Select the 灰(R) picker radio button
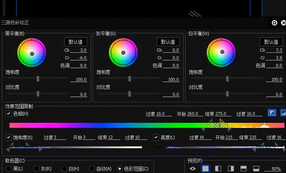 pos(36,169)
